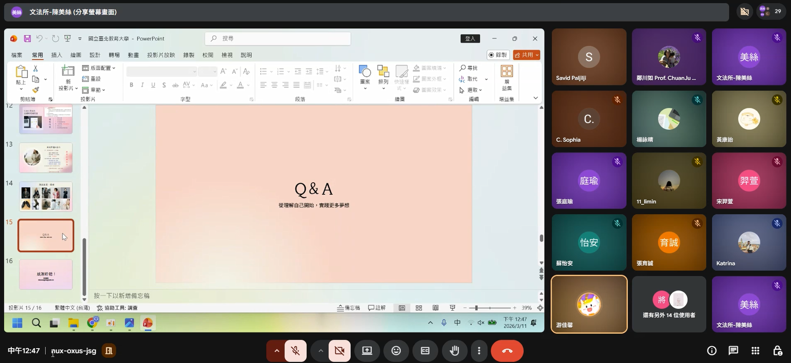The width and height of the screenshot is (791, 363).
Task: Open the meeting details info icon
Action: (x=712, y=351)
